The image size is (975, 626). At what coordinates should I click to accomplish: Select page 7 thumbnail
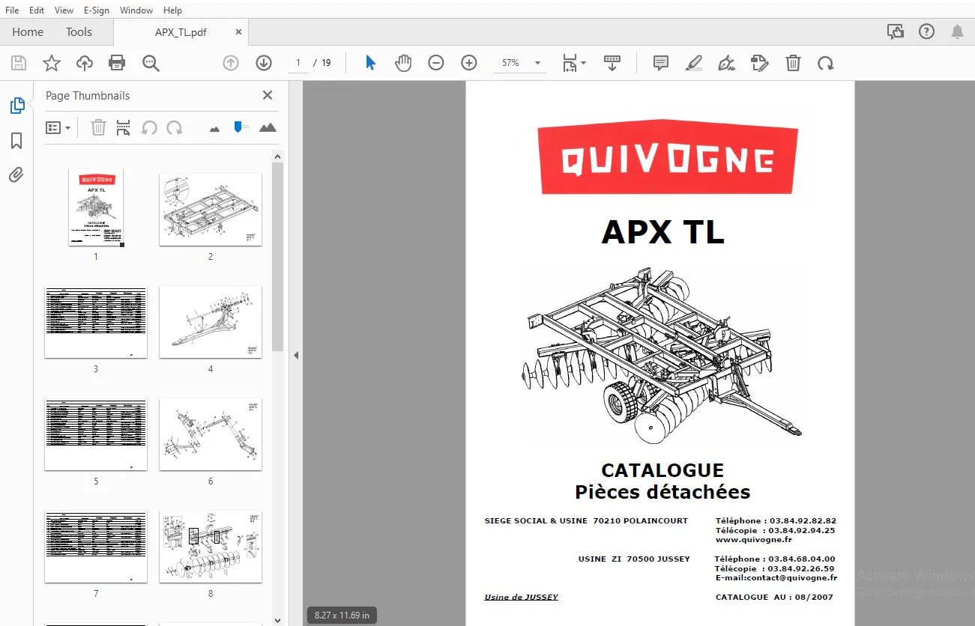point(96,547)
